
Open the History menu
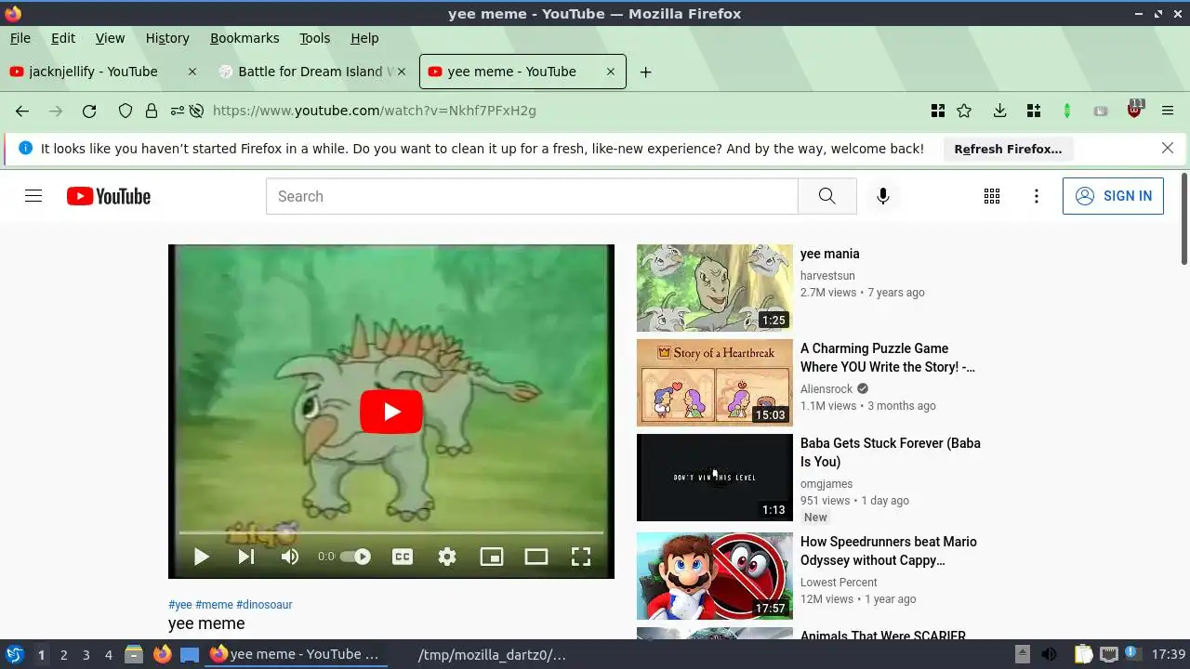pos(167,38)
